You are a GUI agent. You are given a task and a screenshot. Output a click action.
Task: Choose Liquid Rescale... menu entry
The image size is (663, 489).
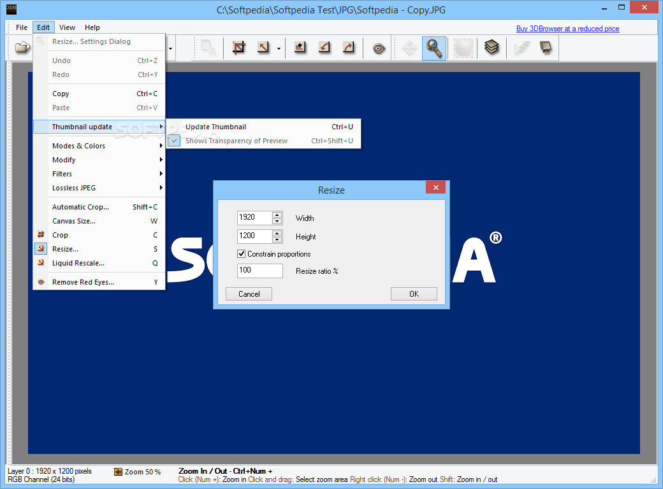99,263
